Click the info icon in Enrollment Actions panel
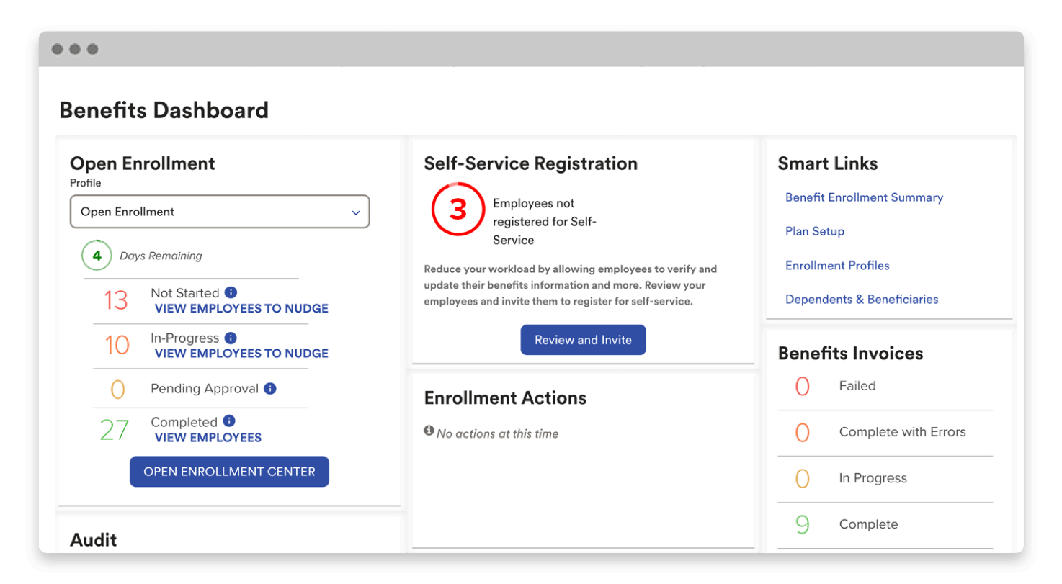This screenshot has height=584, width=1062. coord(428,430)
